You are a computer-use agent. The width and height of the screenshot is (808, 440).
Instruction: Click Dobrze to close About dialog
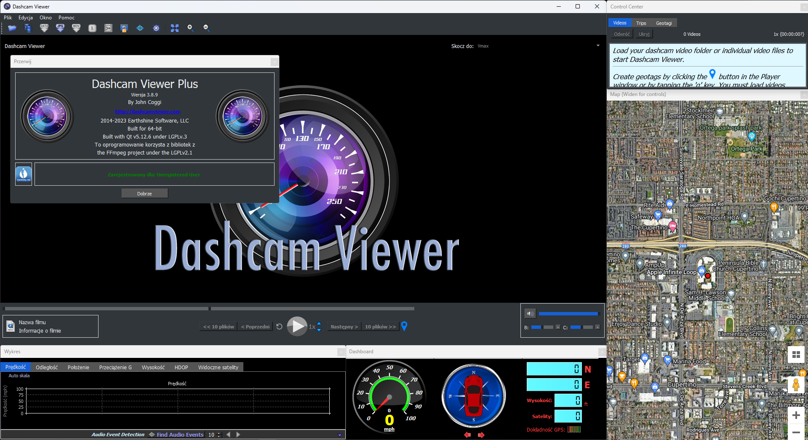coord(144,194)
